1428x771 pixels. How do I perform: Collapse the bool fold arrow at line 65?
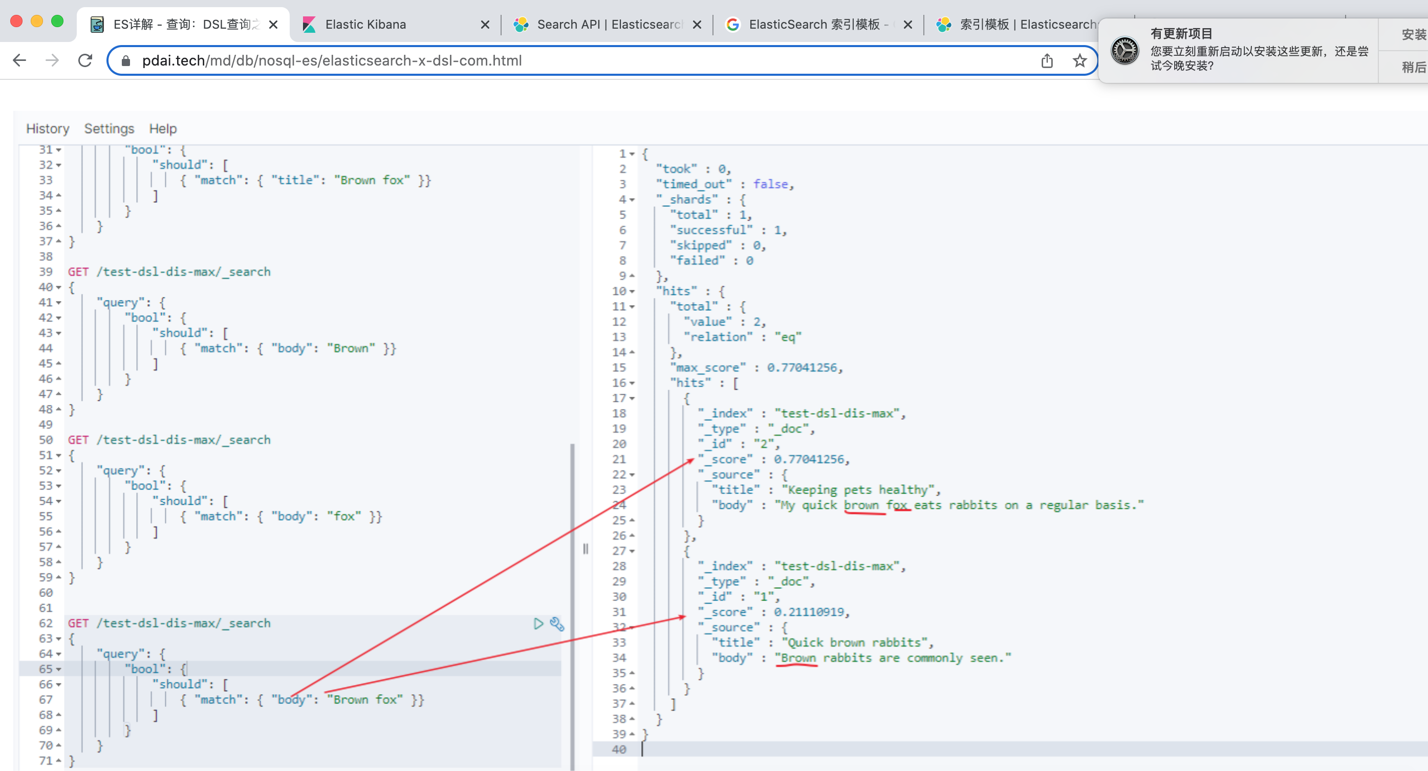[x=59, y=670]
